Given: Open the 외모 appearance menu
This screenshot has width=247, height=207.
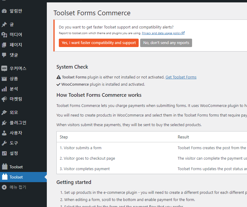Looking at the screenshot, I should tap(23, 113).
